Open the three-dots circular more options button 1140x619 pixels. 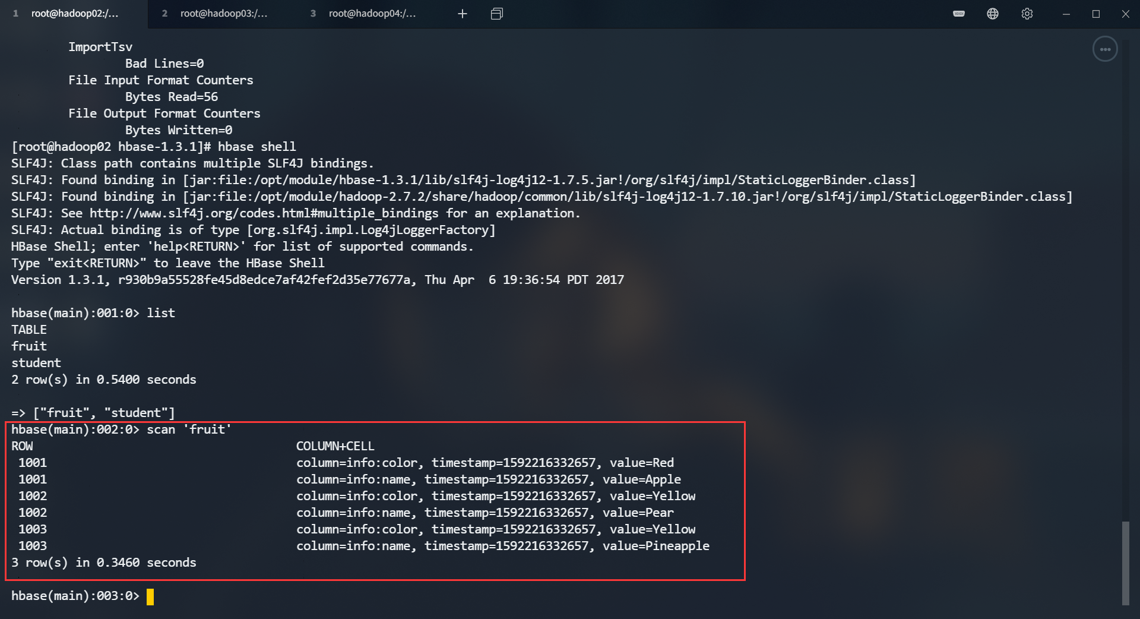pos(1105,49)
